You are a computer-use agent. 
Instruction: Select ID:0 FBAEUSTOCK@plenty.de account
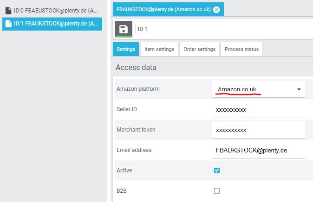click(55, 10)
